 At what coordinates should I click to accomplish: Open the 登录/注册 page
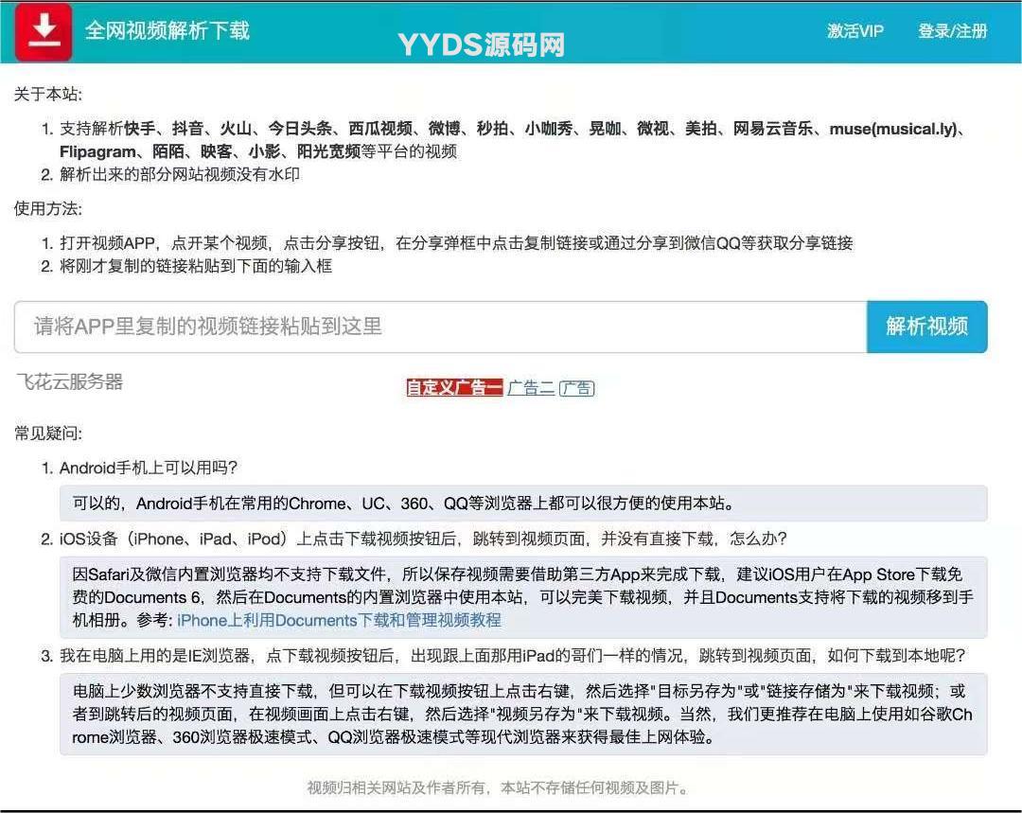[x=952, y=30]
